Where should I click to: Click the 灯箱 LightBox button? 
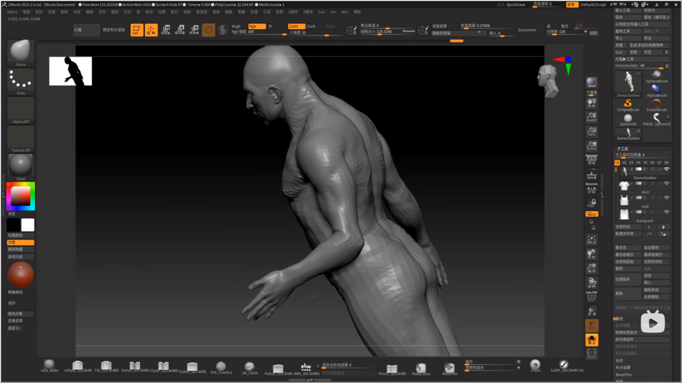87,30
